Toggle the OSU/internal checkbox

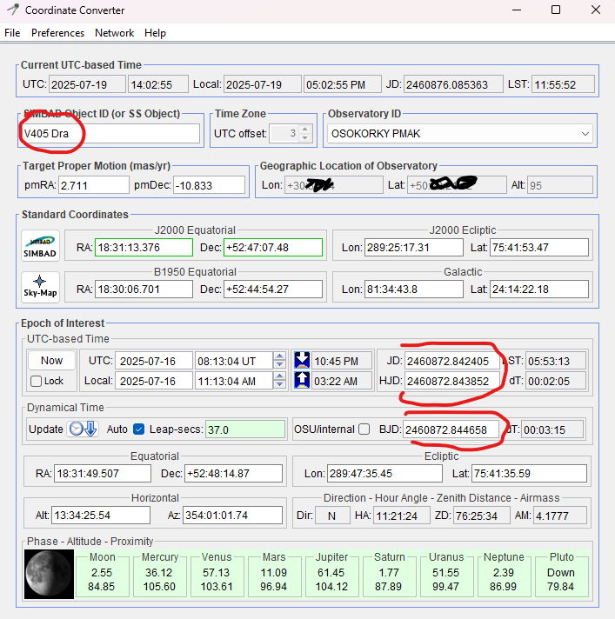tap(364, 429)
